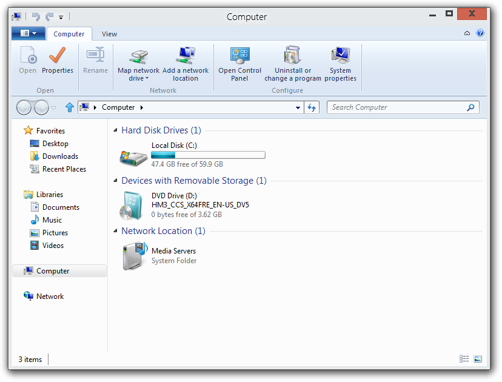The image size is (502, 382).
Task: Switch to large icons view in status bar
Action: coord(478,359)
